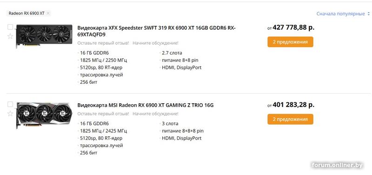Open MSI Radeon RX 6900 XT GAMING Z TRIO title
This screenshot has height=175, width=372.
point(146,105)
